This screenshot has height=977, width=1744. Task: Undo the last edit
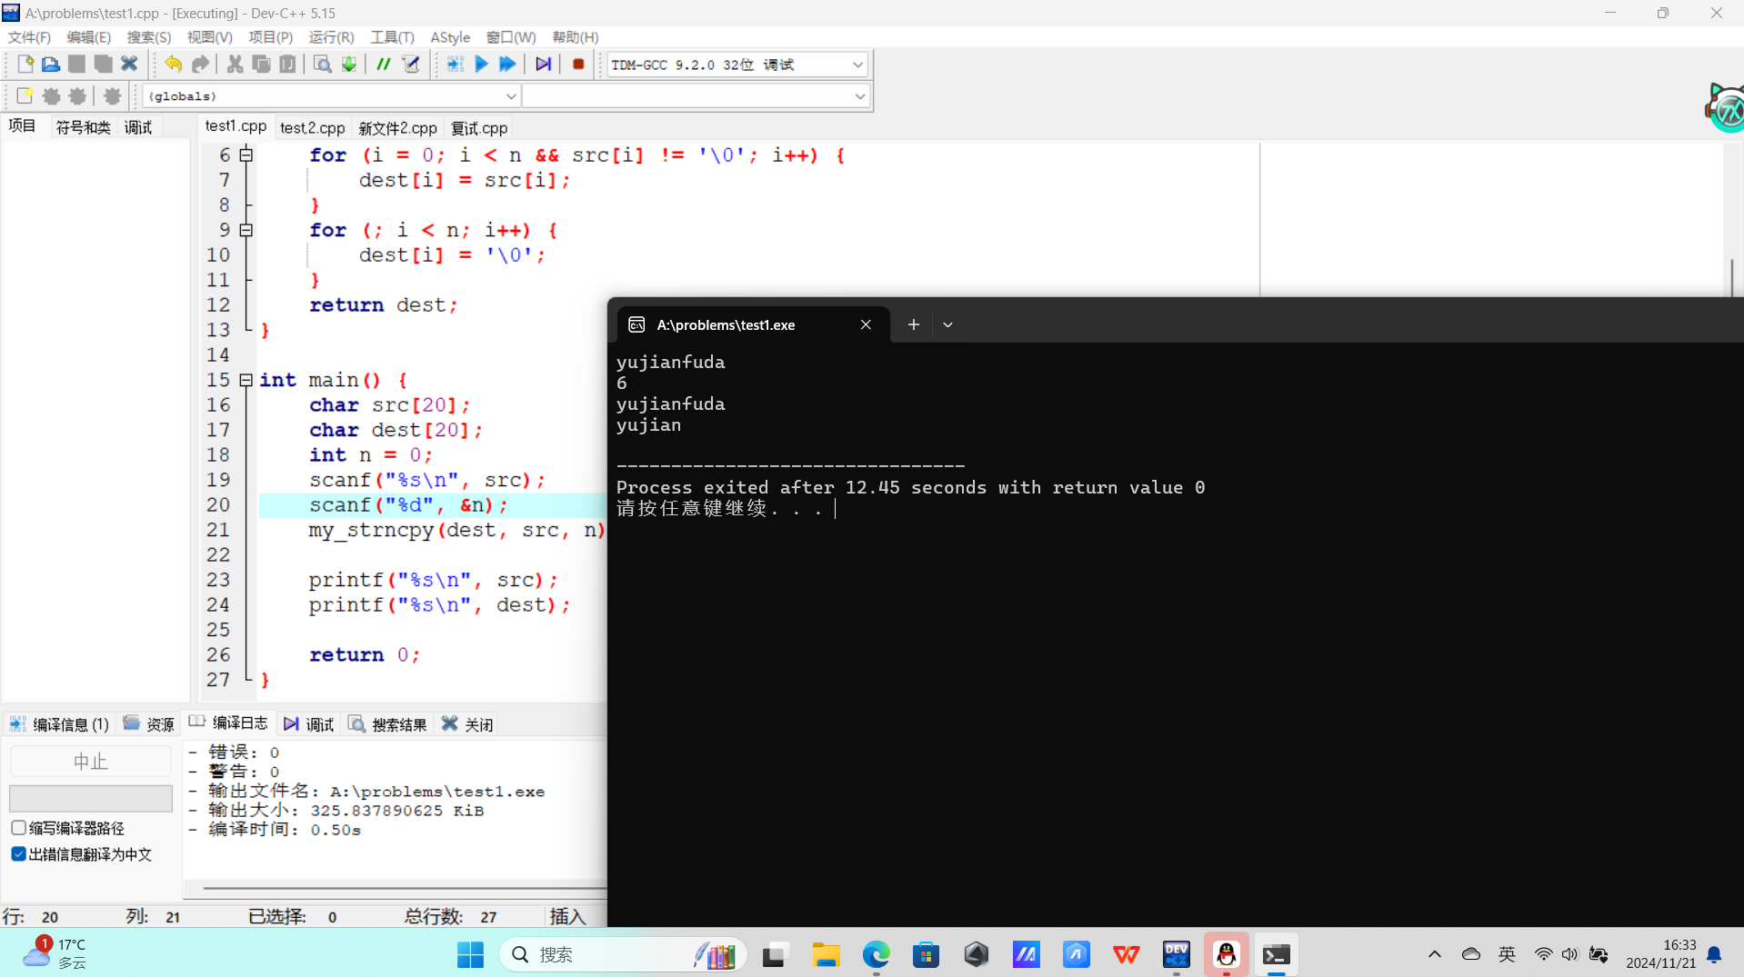173,65
